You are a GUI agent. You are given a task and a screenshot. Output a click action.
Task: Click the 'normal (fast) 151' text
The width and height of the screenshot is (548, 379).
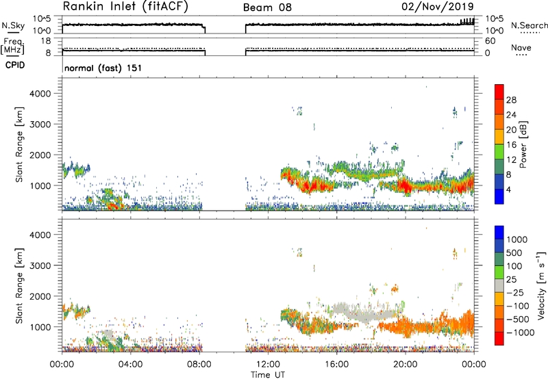coord(103,68)
